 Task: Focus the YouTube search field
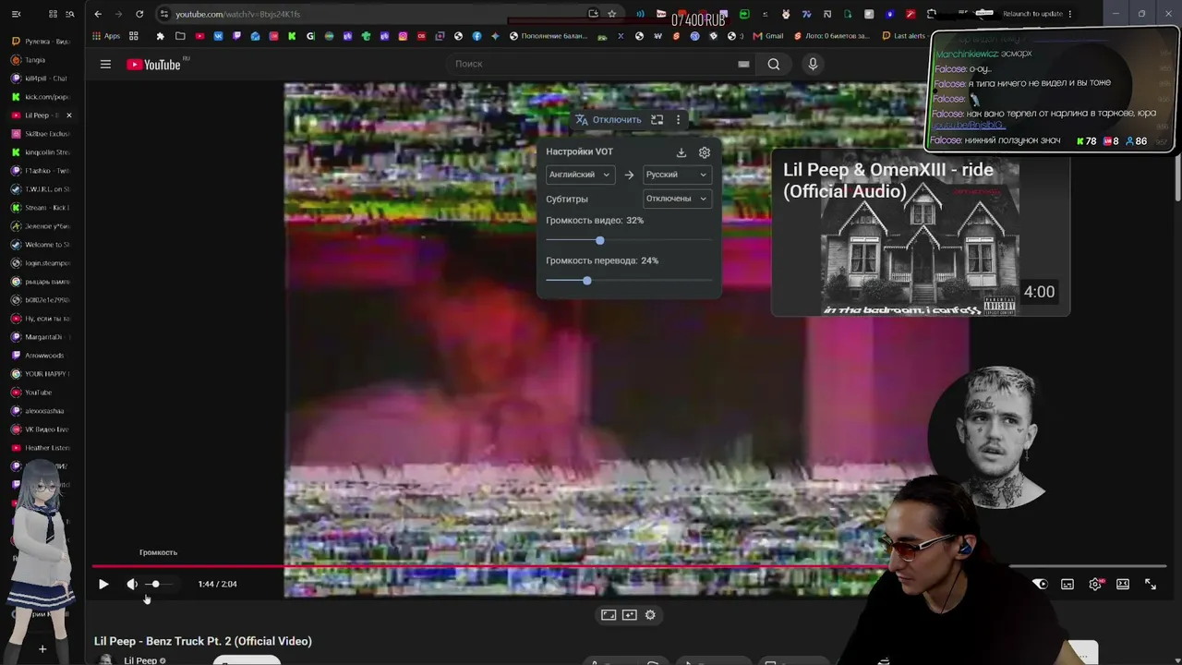point(591,64)
